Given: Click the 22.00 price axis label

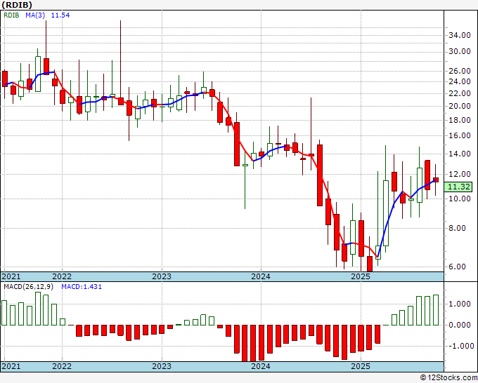Looking at the screenshot, I should [x=460, y=93].
